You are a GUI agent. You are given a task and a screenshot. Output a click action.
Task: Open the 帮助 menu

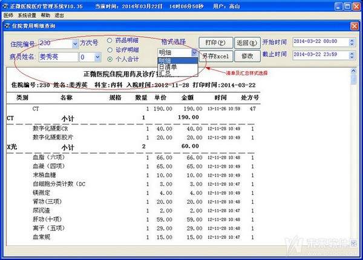(x=47, y=14)
